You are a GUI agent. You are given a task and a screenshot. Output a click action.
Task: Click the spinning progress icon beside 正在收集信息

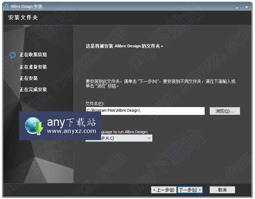(x=13, y=55)
